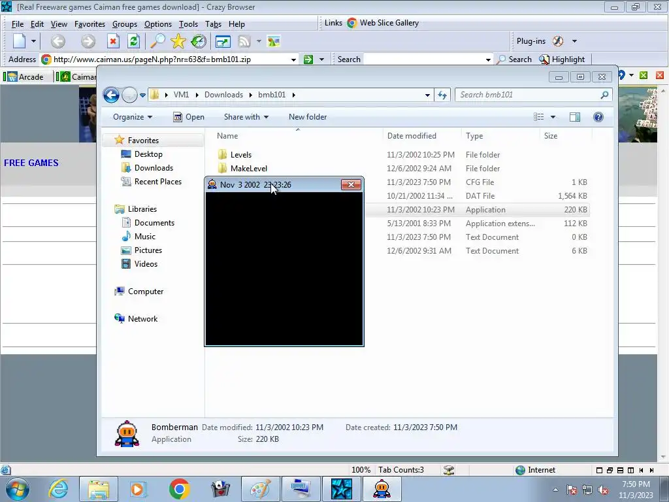Open the Organize dropdown menu

tap(132, 117)
